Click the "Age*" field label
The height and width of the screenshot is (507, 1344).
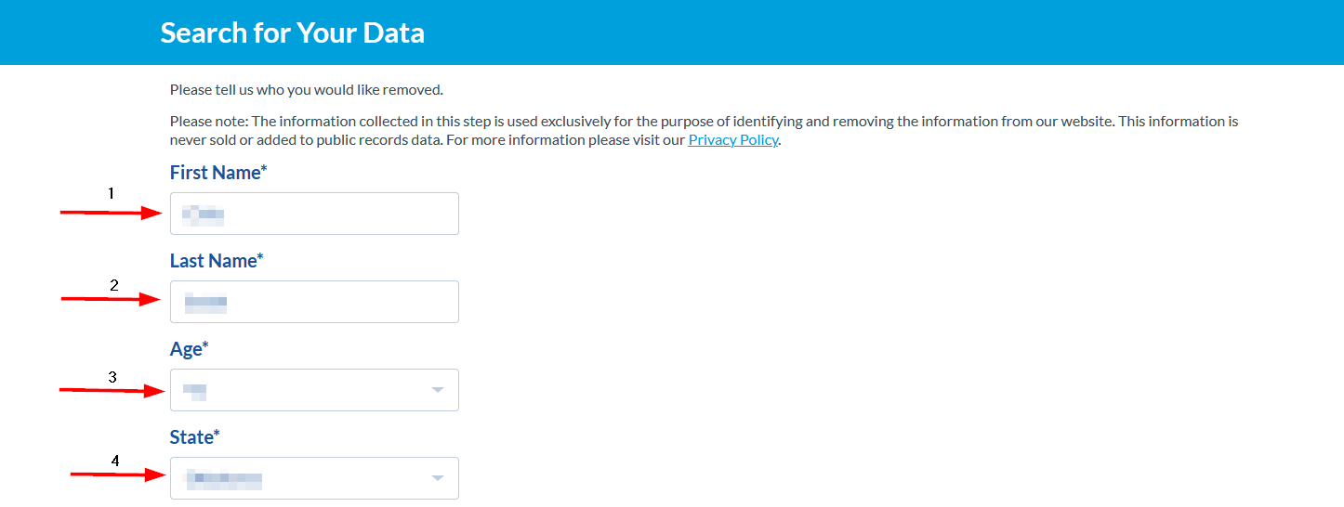[190, 349]
